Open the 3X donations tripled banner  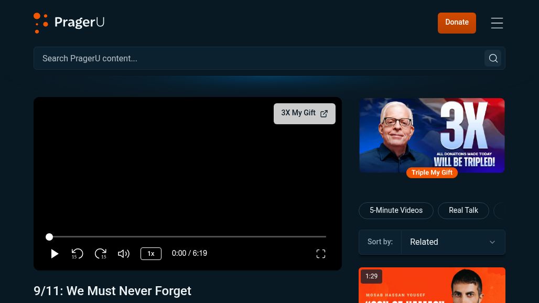(x=432, y=135)
